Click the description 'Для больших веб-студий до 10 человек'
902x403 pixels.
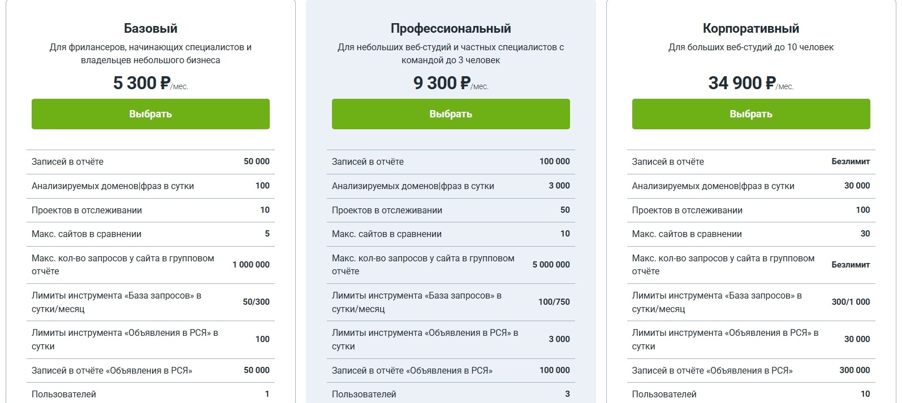coord(750,47)
